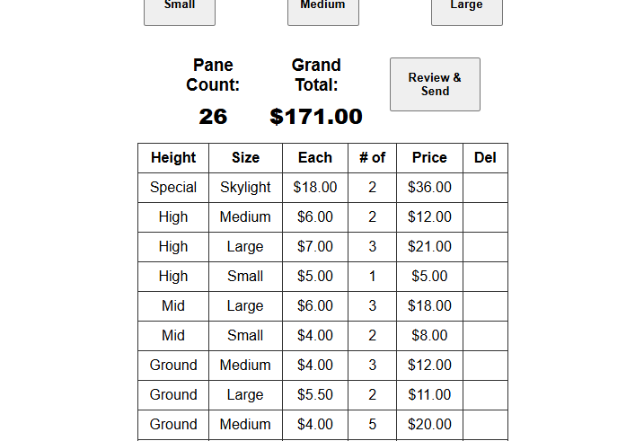This screenshot has width=635, height=441.
Task: Click the pane count value 26
Action: pyautogui.click(x=213, y=117)
